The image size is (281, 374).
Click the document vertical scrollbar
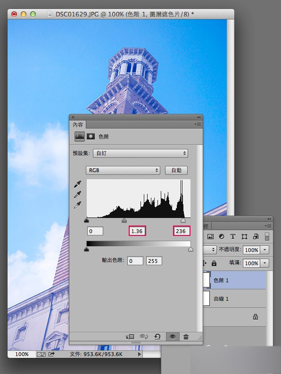point(231,117)
